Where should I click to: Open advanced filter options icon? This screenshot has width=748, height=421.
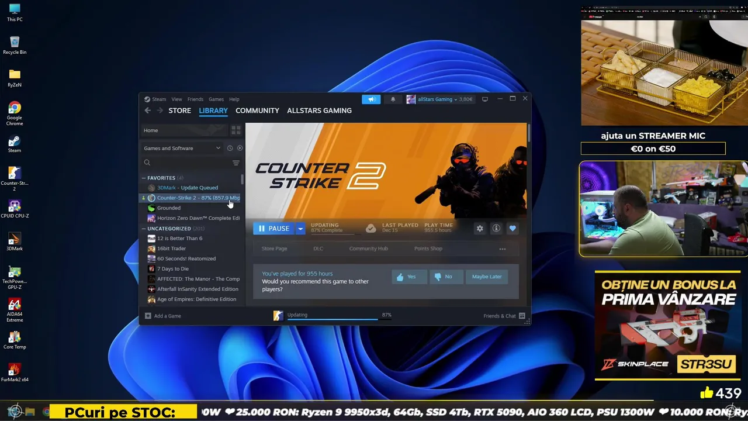[x=236, y=163]
